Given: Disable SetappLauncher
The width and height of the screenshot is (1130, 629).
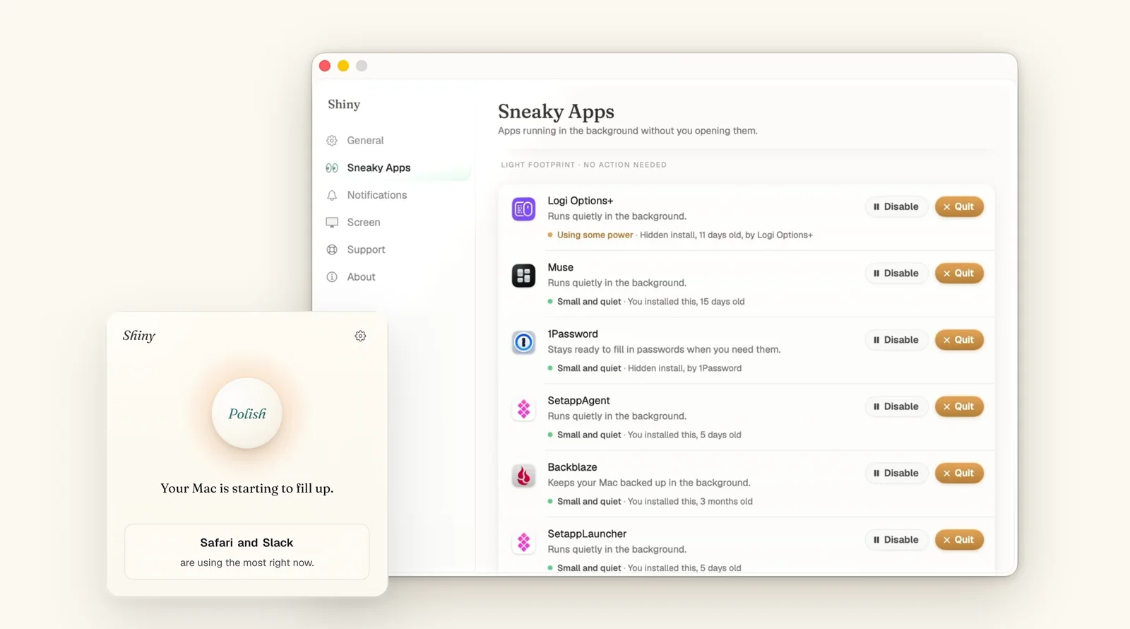Looking at the screenshot, I should point(896,540).
